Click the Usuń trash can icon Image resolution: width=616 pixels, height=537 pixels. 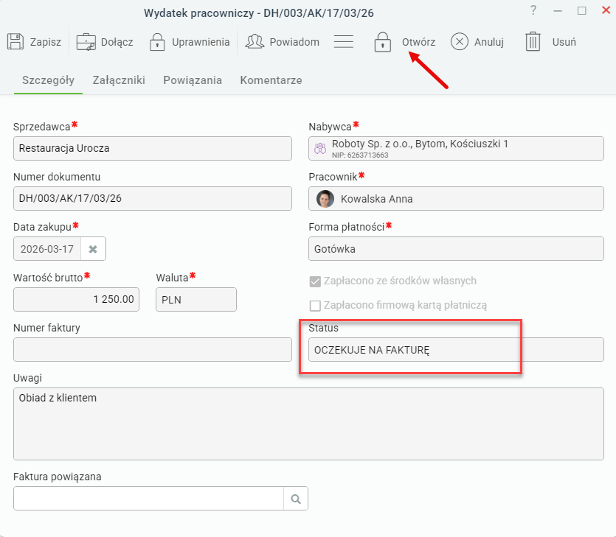(x=533, y=41)
